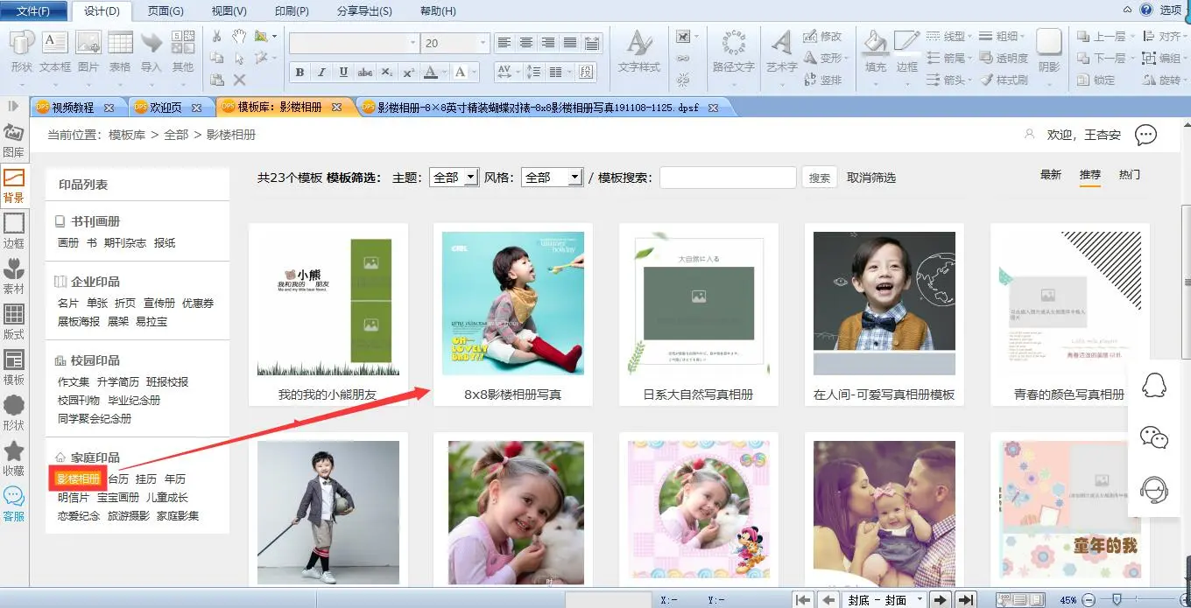Viewport: 1191px width, 608px height.
Task: Open the 页面(G) ribbon tab
Action: pyautogui.click(x=165, y=11)
